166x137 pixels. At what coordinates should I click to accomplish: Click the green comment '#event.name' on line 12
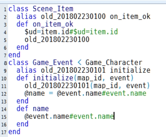point(124,93)
